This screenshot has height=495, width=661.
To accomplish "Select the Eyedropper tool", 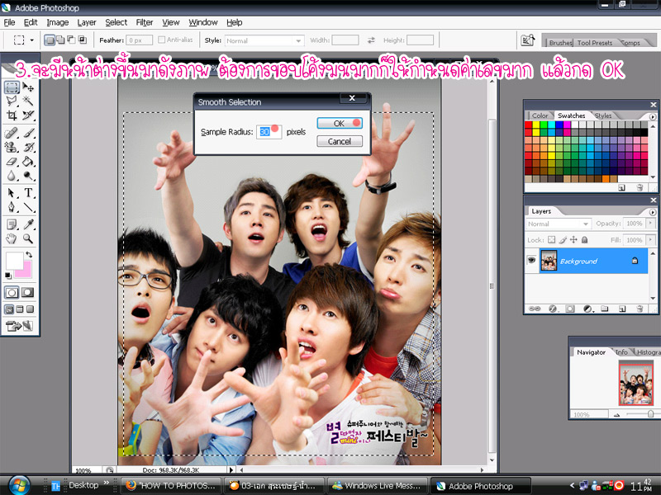I will (x=29, y=224).
